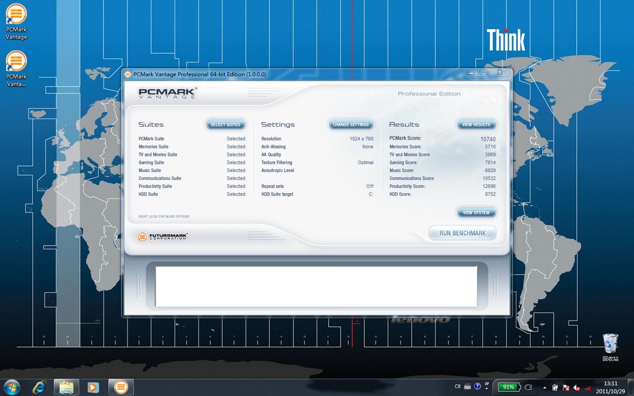Image resolution: width=634 pixels, height=396 pixels.
Task: Click the blank white banner panel
Action: click(316, 286)
